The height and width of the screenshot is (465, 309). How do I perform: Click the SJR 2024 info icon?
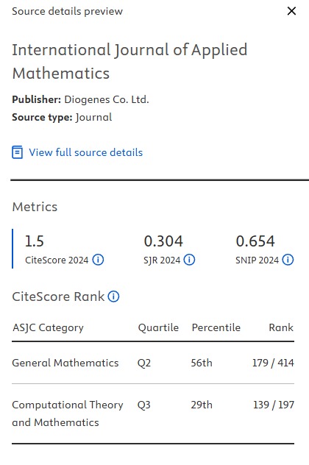189,260
